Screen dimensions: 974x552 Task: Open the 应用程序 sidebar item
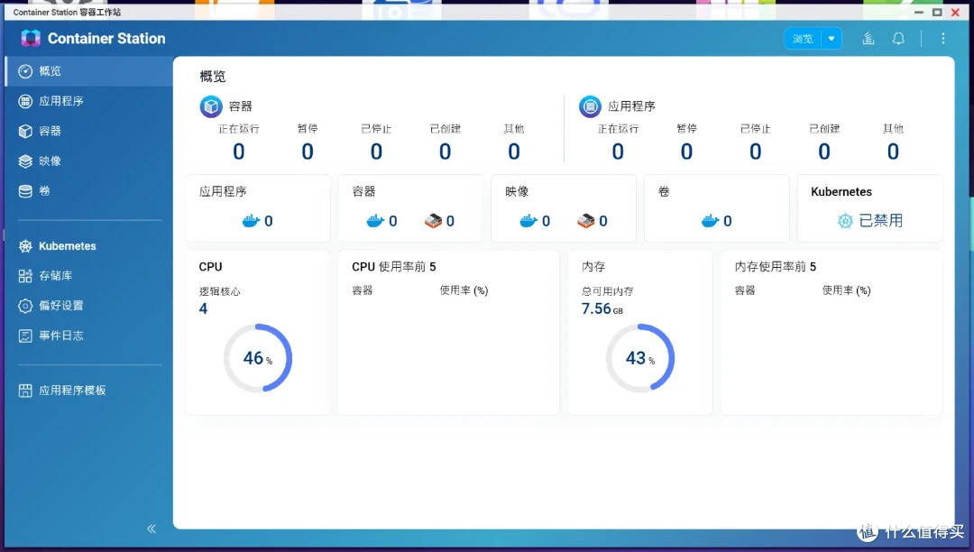[88, 101]
